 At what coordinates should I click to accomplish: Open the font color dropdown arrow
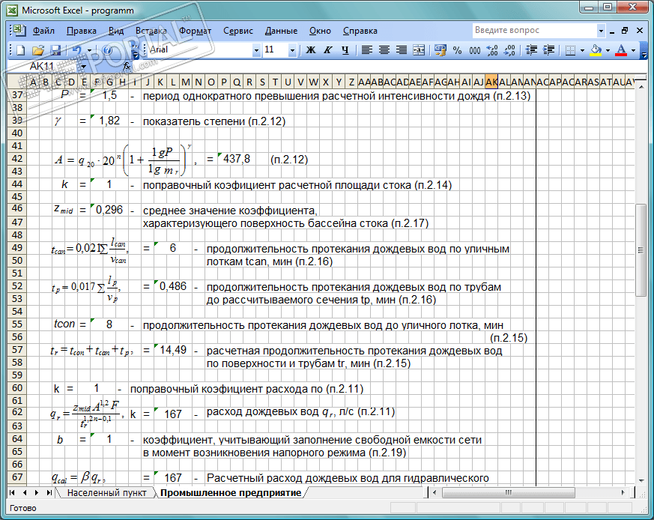633,50
